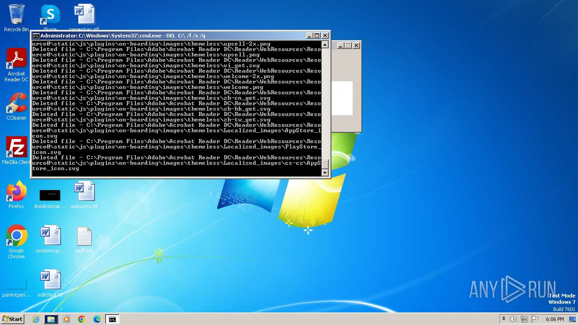This screenshot has height=325, width=578.
Task: Click the output line ending welcome.png
Action: (148, 87)
